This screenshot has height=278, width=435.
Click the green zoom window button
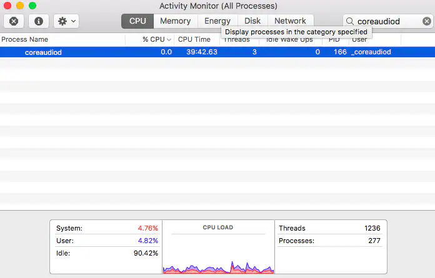(x=32, y=6)
